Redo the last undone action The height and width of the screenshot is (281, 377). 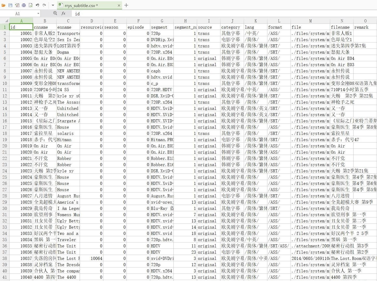coord(44,5)
